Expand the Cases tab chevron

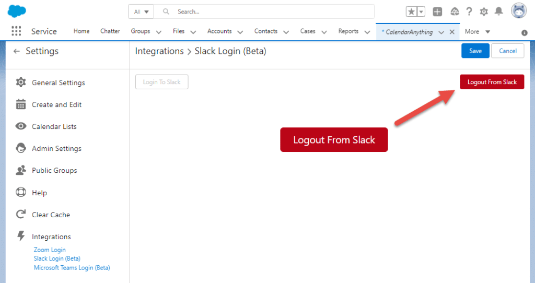[324, 32]
